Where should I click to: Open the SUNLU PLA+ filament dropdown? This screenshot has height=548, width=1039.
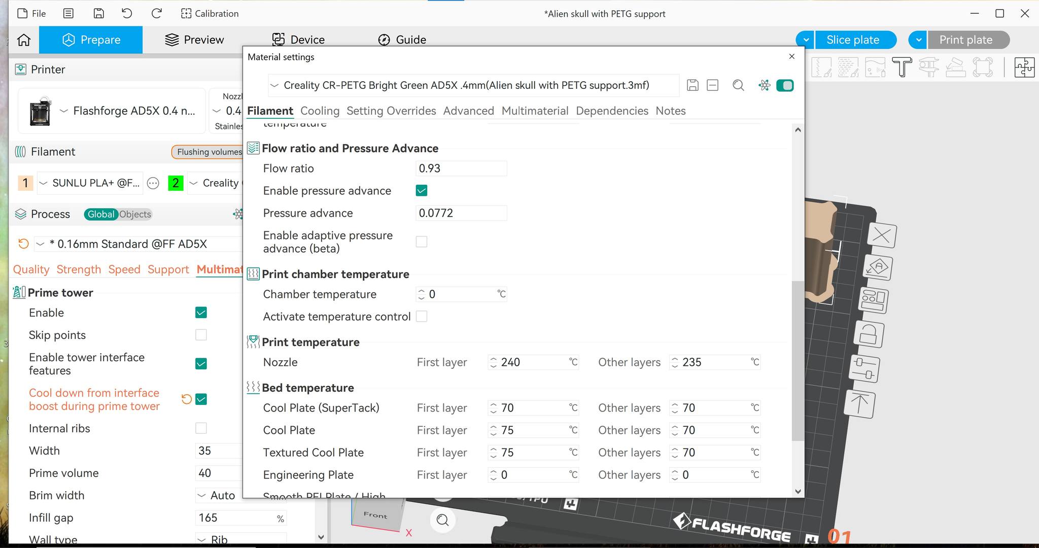click(90, 183)
